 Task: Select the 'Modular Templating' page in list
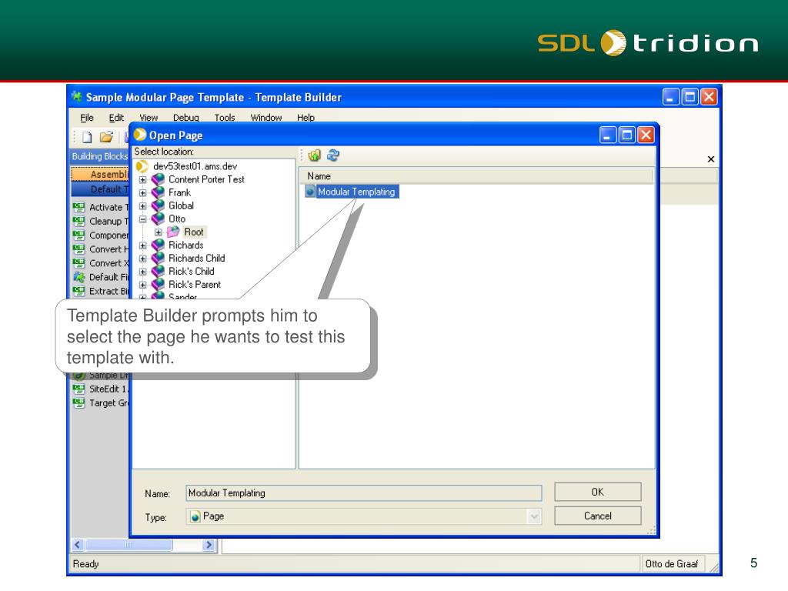[356, 192]
